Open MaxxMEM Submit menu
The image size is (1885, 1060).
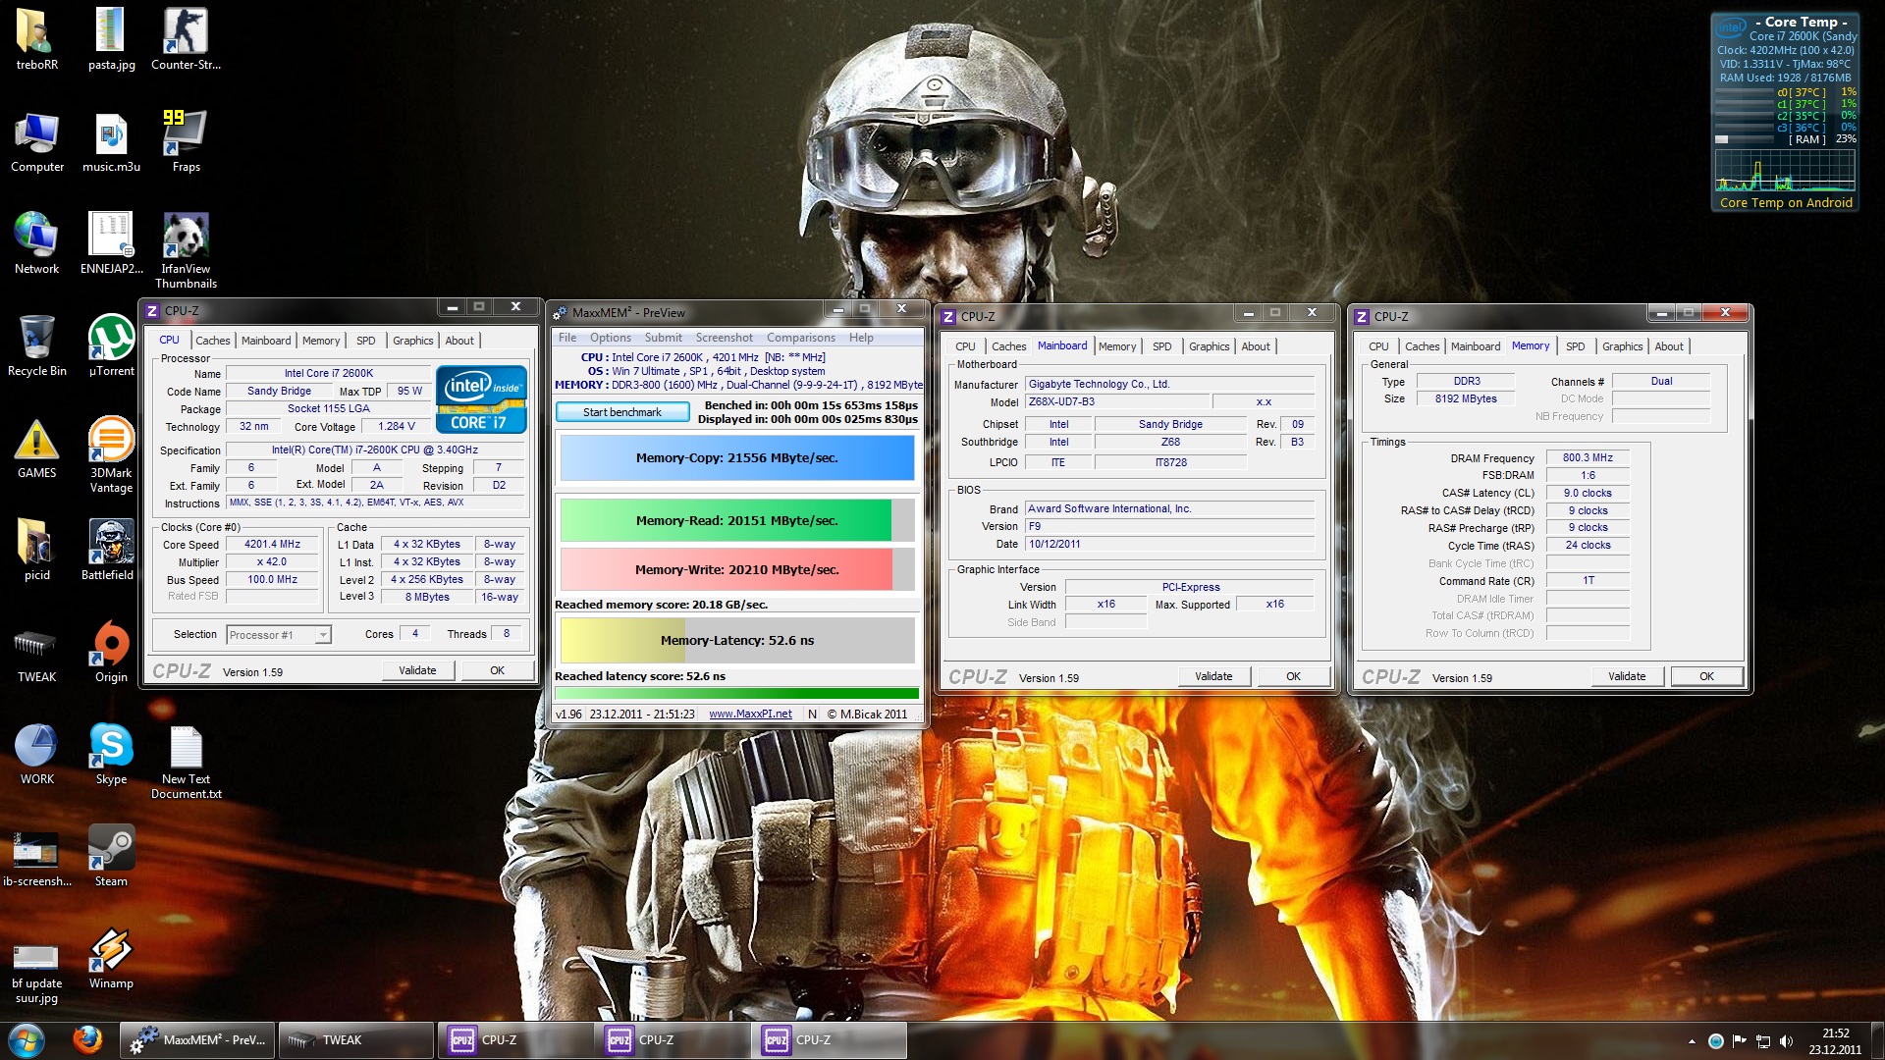pos(663,338)
